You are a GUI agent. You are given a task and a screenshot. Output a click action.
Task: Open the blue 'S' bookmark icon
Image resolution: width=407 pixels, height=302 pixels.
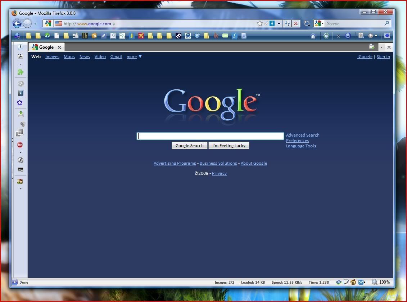235,36
